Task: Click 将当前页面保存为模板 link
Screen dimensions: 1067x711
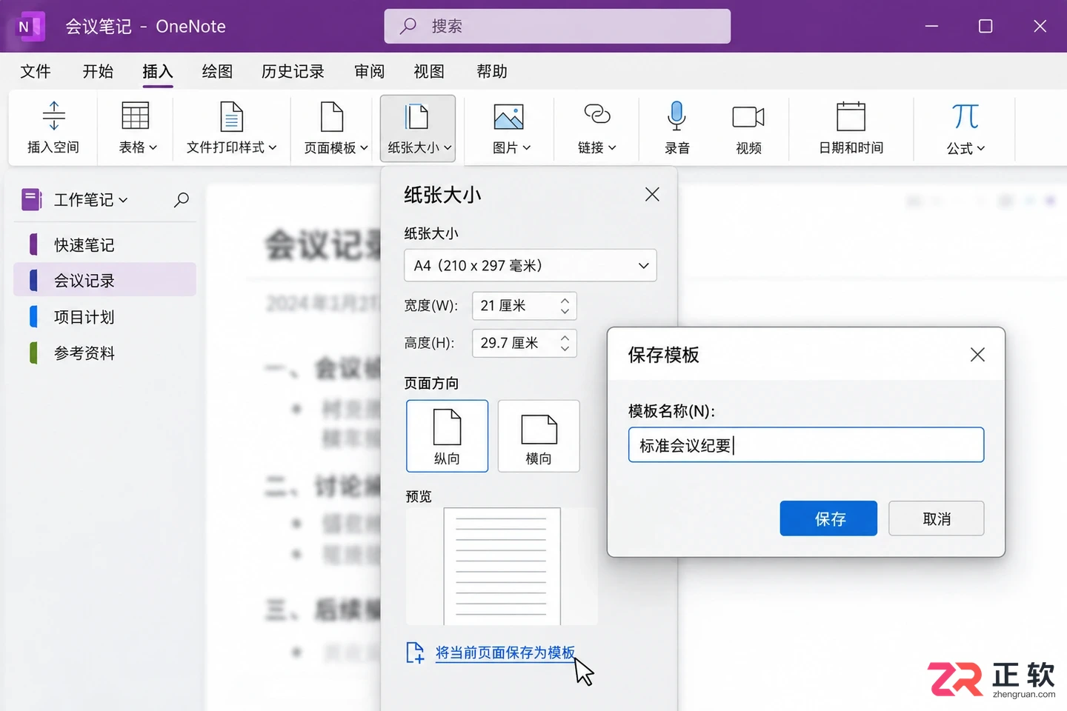Action: (505, 652)
